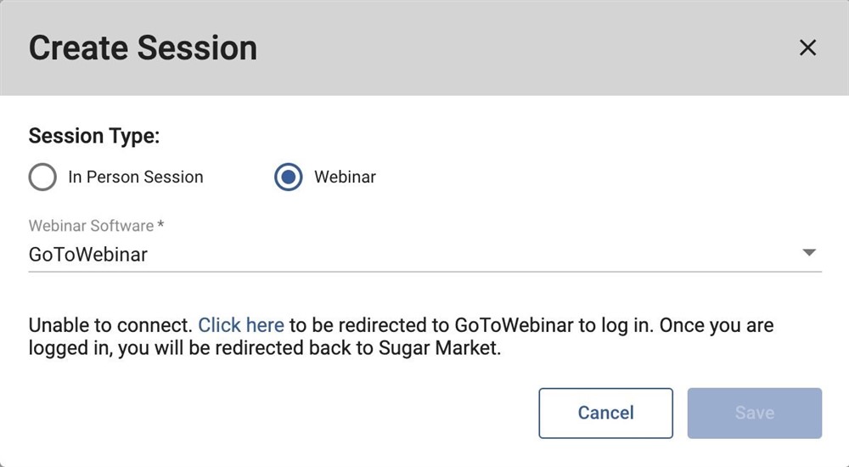Click the word GoToWebinar in the redirect message
Viewport: 849px width, 467px height.
514,325
